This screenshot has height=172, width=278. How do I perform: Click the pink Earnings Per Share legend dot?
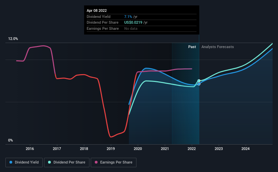[x=96, y=162]
